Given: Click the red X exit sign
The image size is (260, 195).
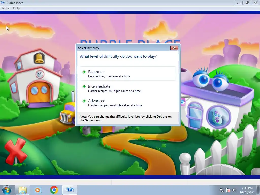Looking at the screenshot, I should tap(15, 151).
